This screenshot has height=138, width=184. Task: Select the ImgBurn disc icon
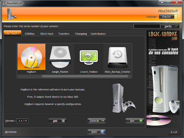pos(31,57)
